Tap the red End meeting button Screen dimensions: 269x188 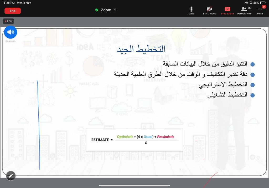(13, 11)
